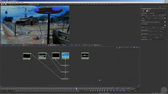Select the first Loader node thumbnail in flow
Screen dimensions: 168x94
[27, 56]
